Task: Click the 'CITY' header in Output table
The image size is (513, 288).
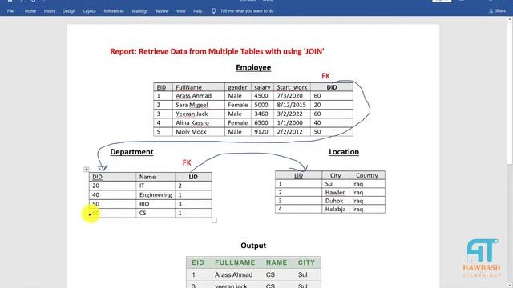Action: pyautogui.click(x=306, y=262)
